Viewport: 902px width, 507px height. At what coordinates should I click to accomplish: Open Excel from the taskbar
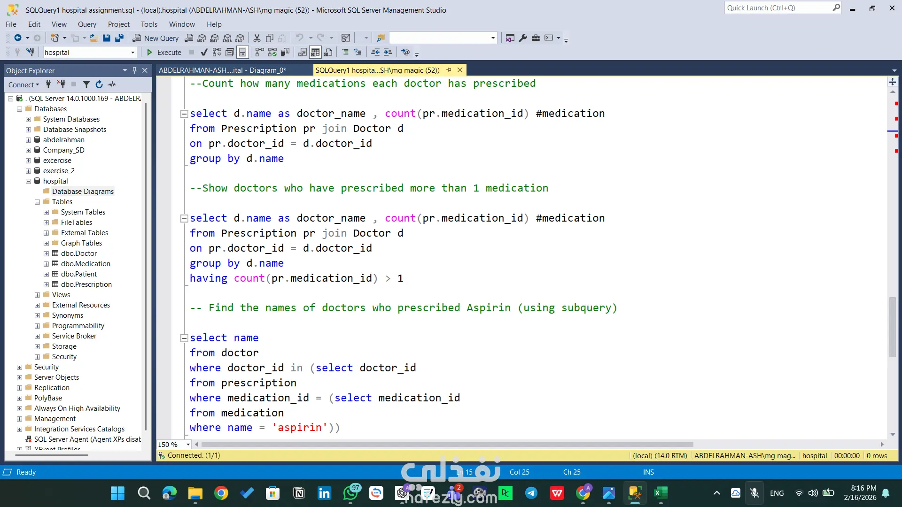660,493
